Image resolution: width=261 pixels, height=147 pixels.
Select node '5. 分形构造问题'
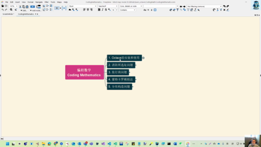point(119,87)
